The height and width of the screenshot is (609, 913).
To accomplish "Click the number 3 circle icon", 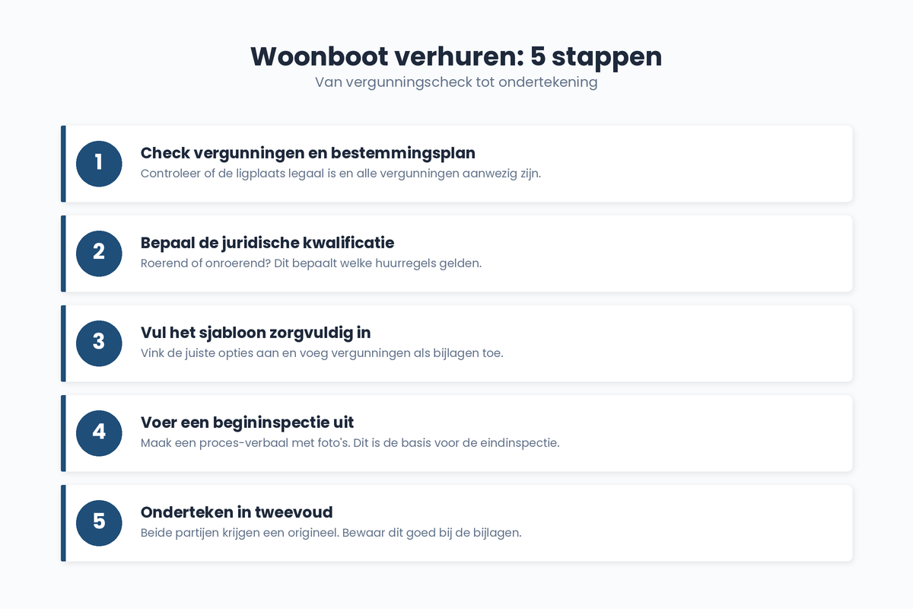I will [98, 343].
